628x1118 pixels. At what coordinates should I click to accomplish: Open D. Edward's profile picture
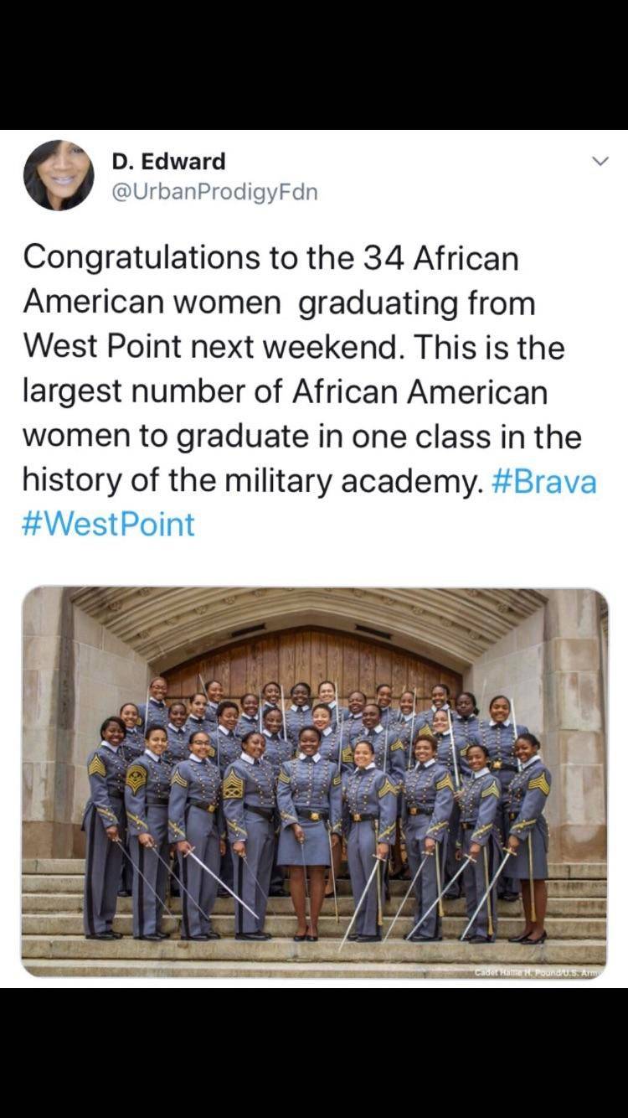59,175
